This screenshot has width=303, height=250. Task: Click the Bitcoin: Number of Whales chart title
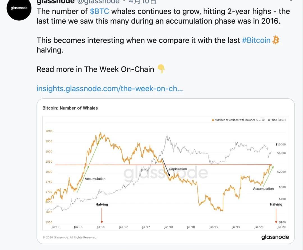tap(70, 108)
